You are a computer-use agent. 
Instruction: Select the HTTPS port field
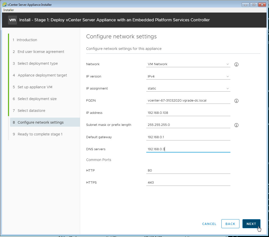tap(188, 183)
